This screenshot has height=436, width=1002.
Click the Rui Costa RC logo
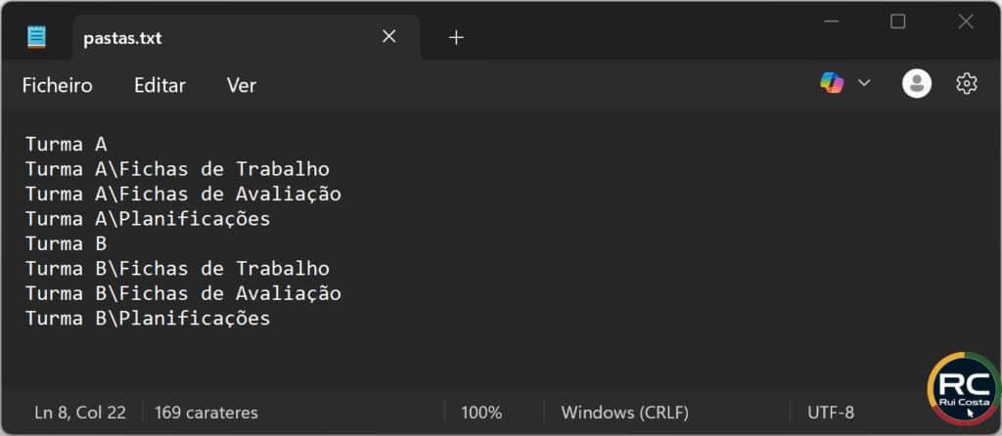coord(963,391)
